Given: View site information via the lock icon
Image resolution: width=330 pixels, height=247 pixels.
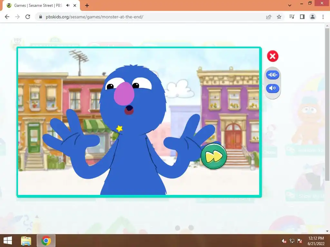Looking at the screenshot, I should pos(41,17).
